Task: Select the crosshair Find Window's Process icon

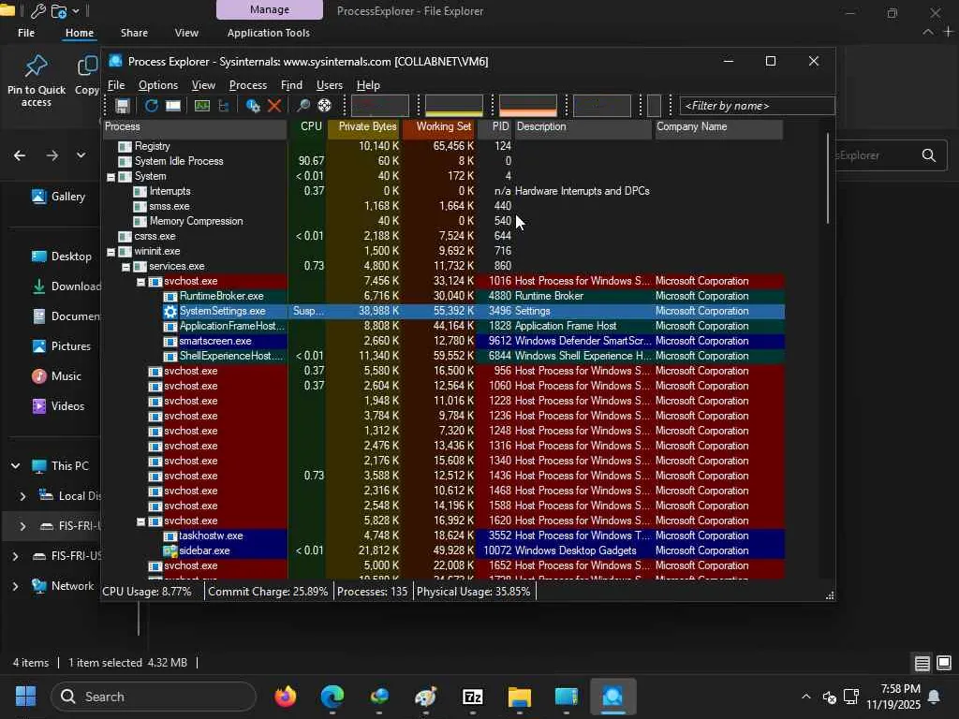Action: click(324, 106)
